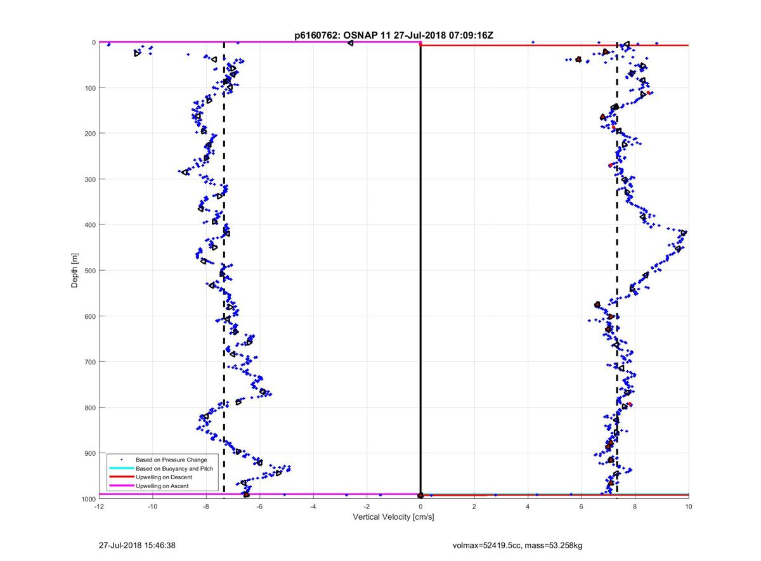The width and height of the screenshot is (761, 561).
Task: Click the red line sample in the legend
Action: [121, 477]
